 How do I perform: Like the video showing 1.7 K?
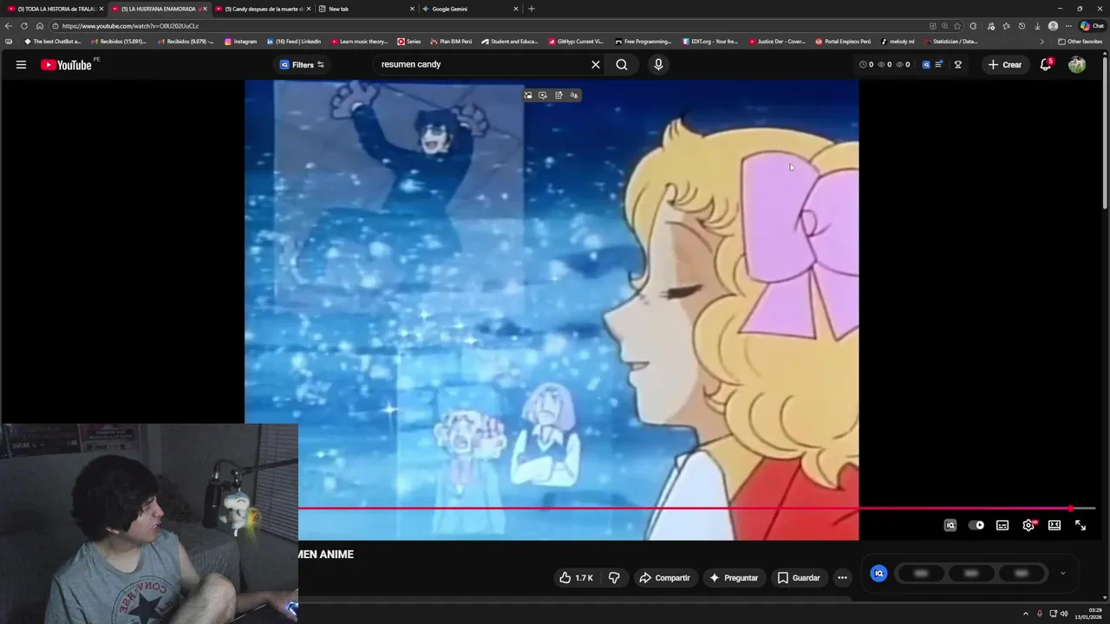pyautogui.click(x=576, y=578)
